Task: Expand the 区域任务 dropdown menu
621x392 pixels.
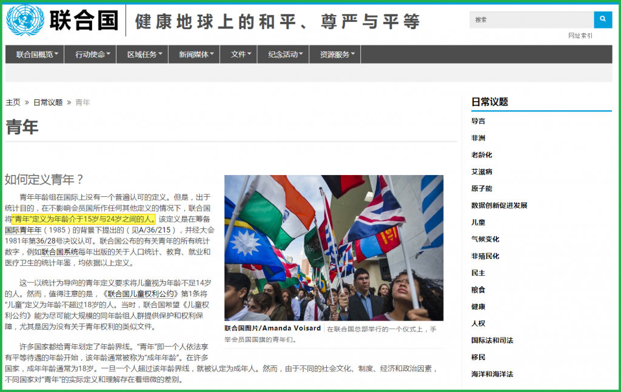Action: 144,55
